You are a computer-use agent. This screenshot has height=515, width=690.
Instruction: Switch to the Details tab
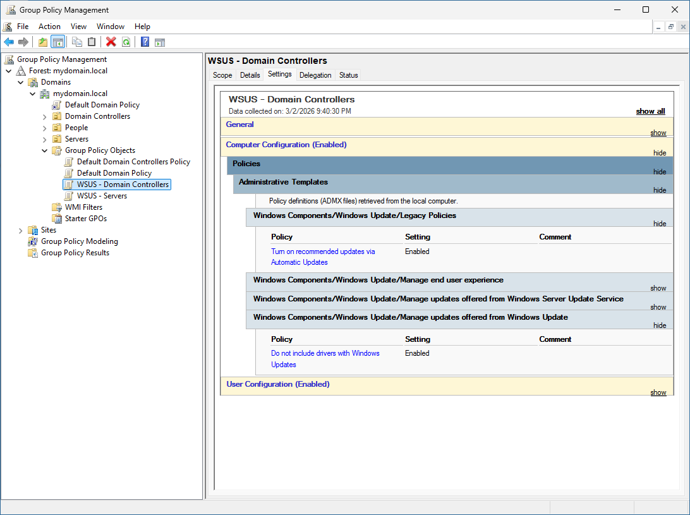click(x=250, y=75)
